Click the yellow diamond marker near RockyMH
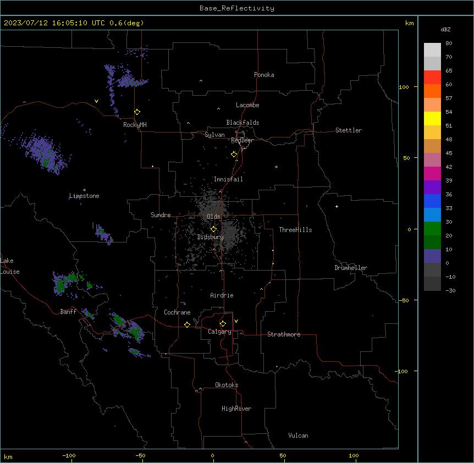 tap(137, 112)
